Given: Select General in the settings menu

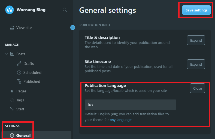Looking at the screenshot, I should click(x=23, y=135).
